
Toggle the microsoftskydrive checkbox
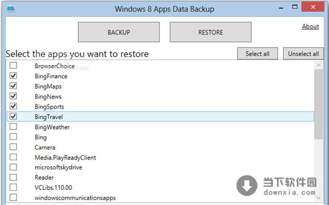point(13,167)
